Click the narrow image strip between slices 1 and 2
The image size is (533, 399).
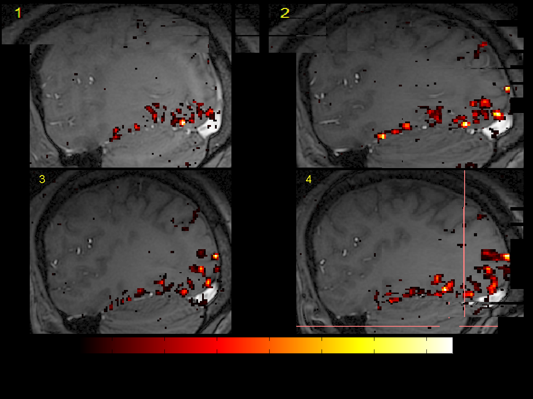tap(247, 28)
